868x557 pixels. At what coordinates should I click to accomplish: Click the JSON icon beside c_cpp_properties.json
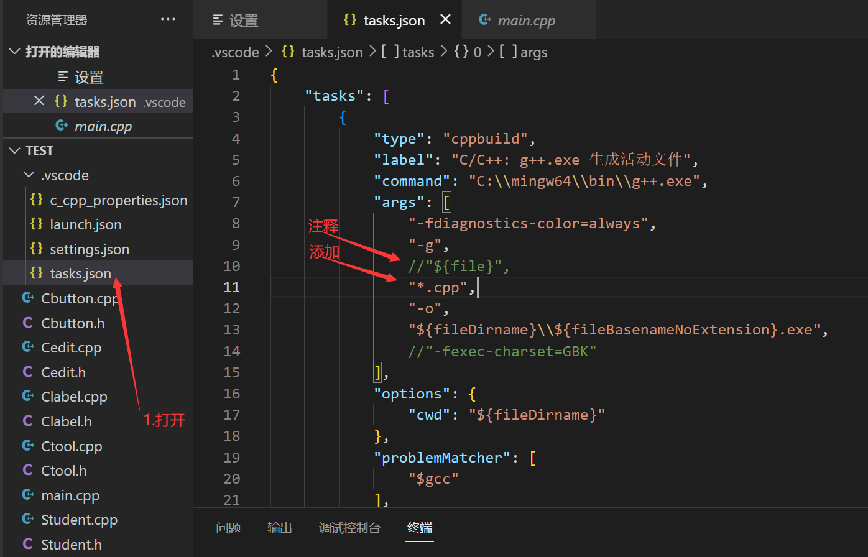click(36, 200)
